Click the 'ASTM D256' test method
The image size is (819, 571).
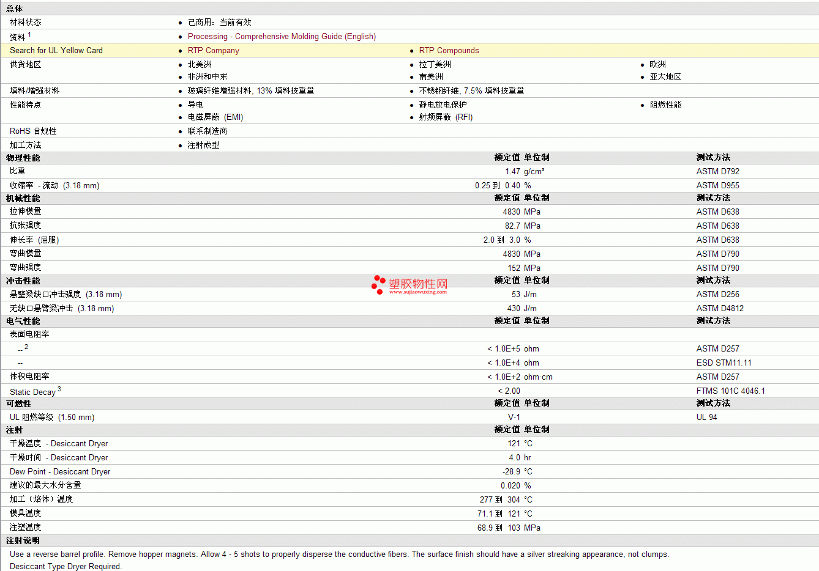(x=718, y=295)
